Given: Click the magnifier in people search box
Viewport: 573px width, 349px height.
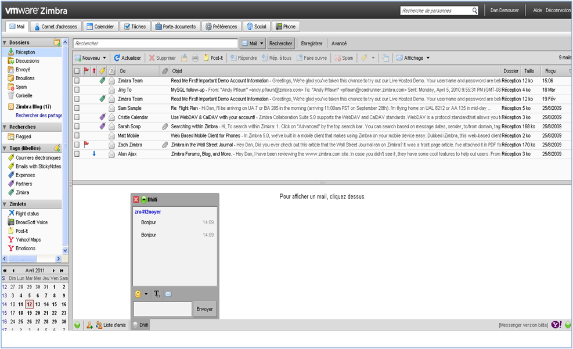Looking at the screenshot, I should (474, 10).
